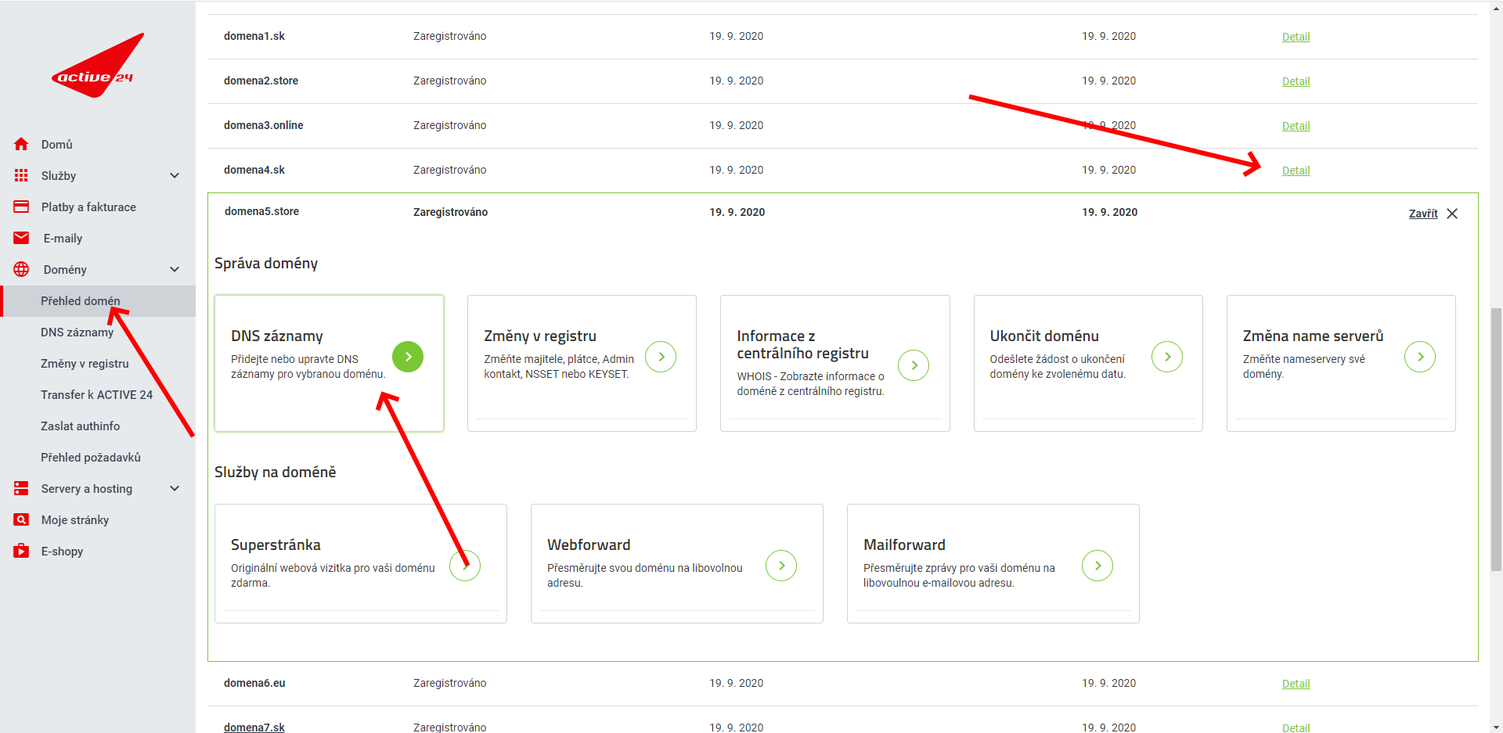The image size is (1503, 733).
Task: Click the page vertical scrollbar thumb
Action: point(1496,438)
